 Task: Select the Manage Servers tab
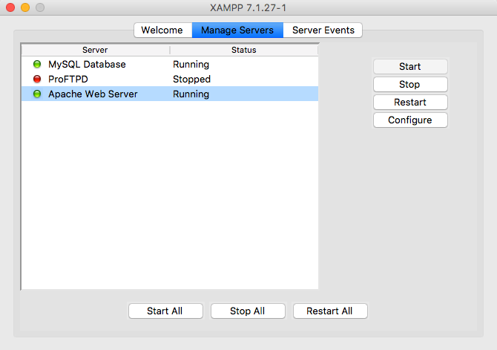237,30
